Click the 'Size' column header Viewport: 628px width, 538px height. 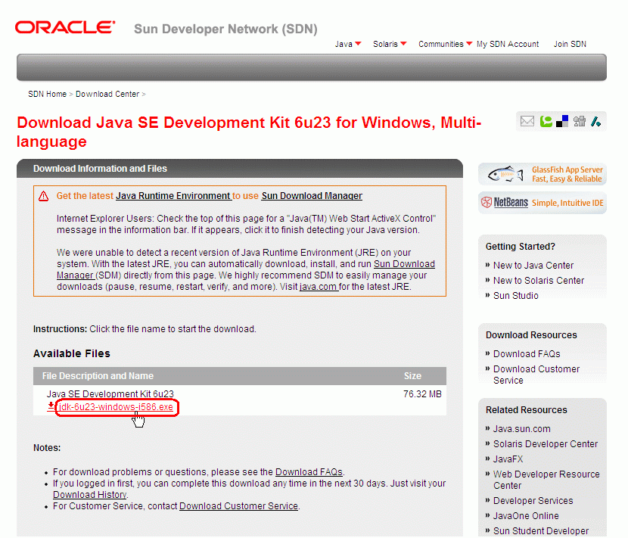pos(412,376)
